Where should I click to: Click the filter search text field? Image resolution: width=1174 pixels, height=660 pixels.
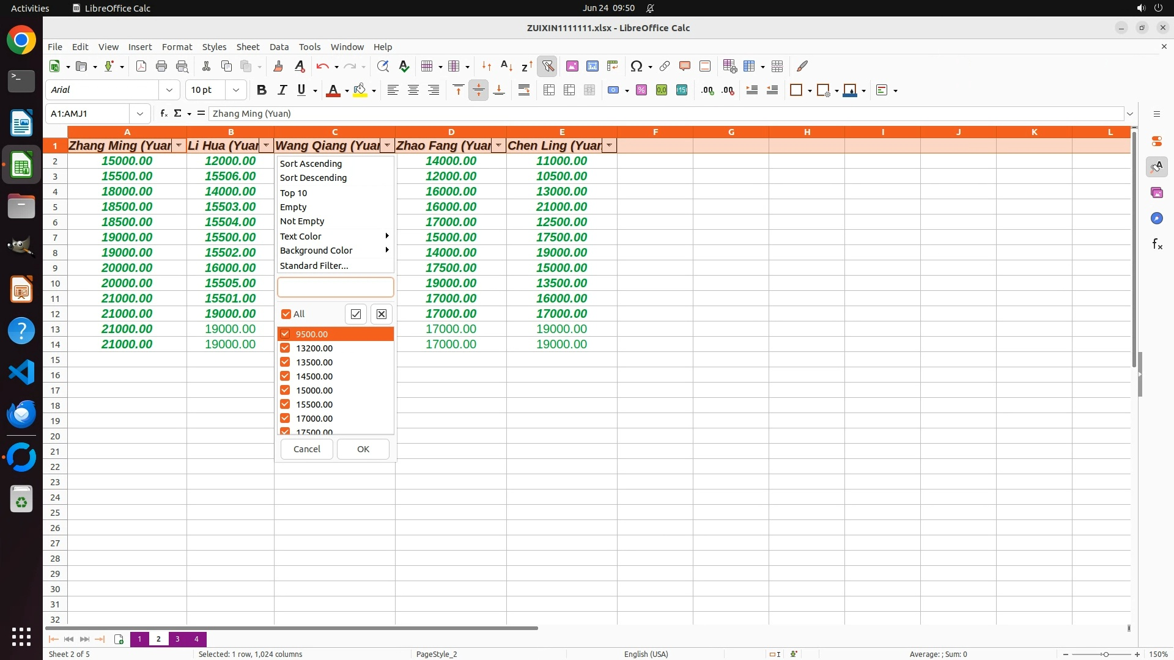coord(335,287)
